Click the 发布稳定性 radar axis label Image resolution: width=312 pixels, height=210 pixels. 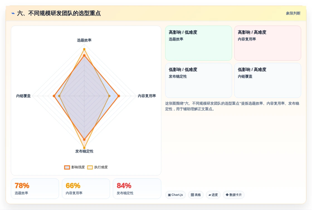coord(84,151)
